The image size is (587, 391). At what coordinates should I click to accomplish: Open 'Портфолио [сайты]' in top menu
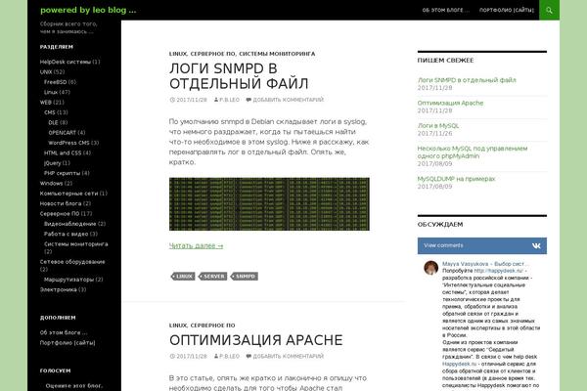coord(507,10)
